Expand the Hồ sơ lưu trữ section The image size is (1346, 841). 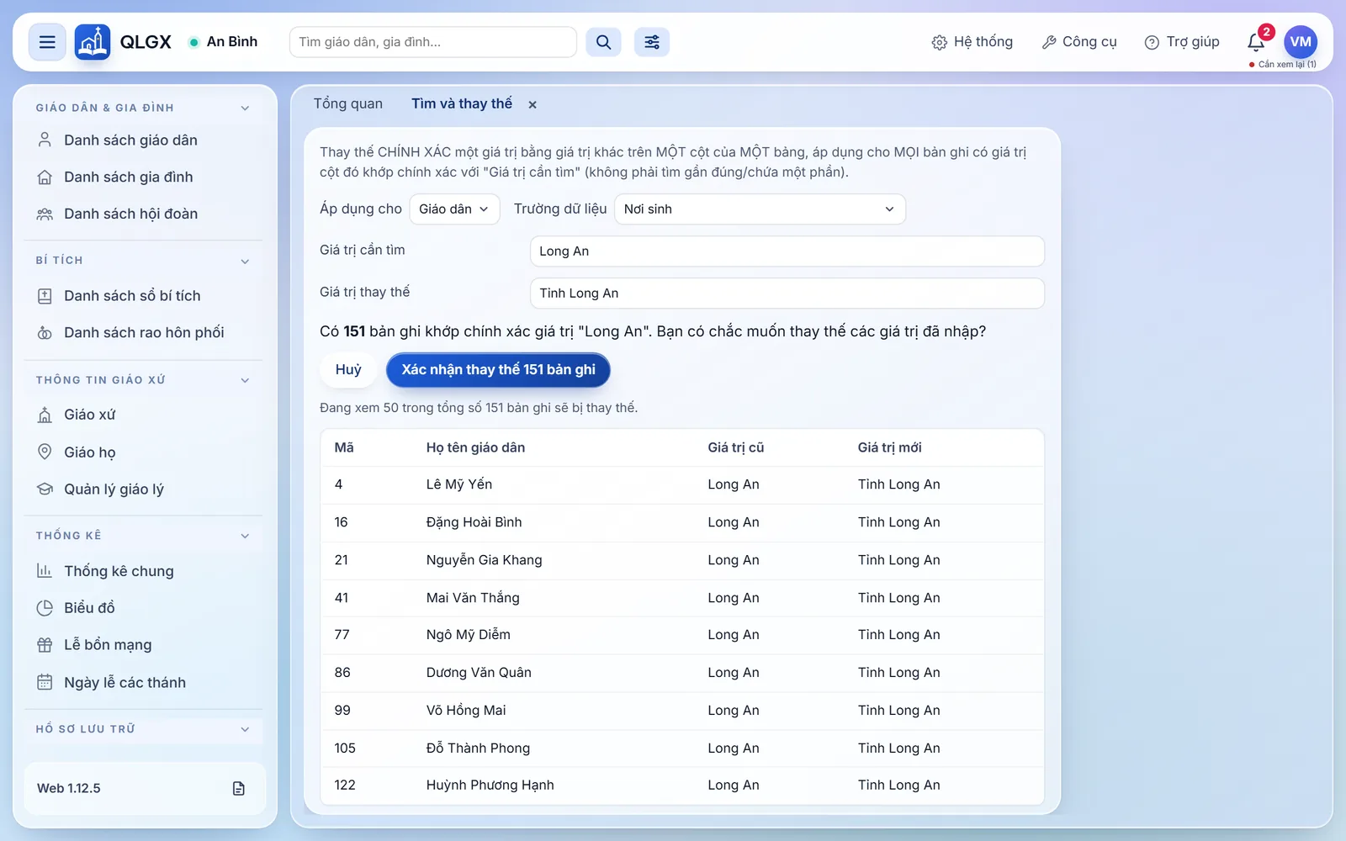[x=245, y=729]
